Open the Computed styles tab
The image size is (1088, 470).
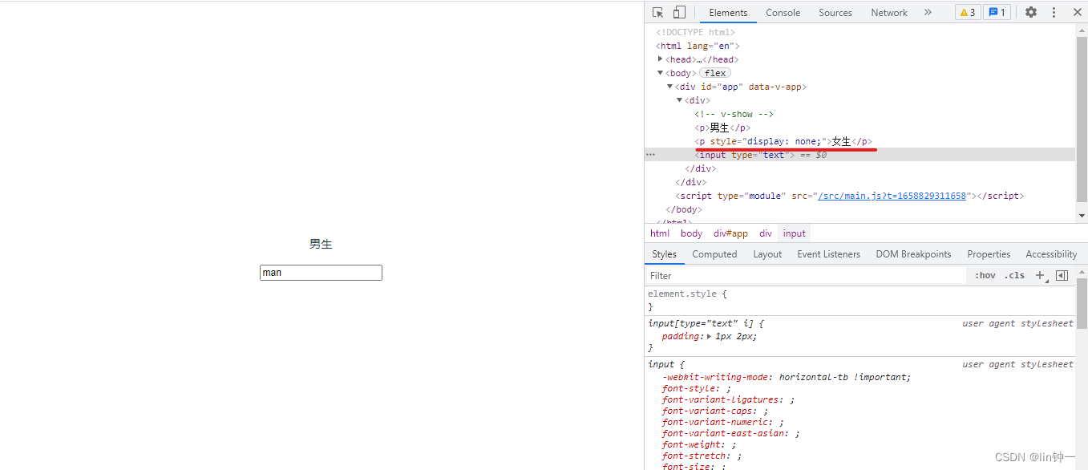click(714, 254)
